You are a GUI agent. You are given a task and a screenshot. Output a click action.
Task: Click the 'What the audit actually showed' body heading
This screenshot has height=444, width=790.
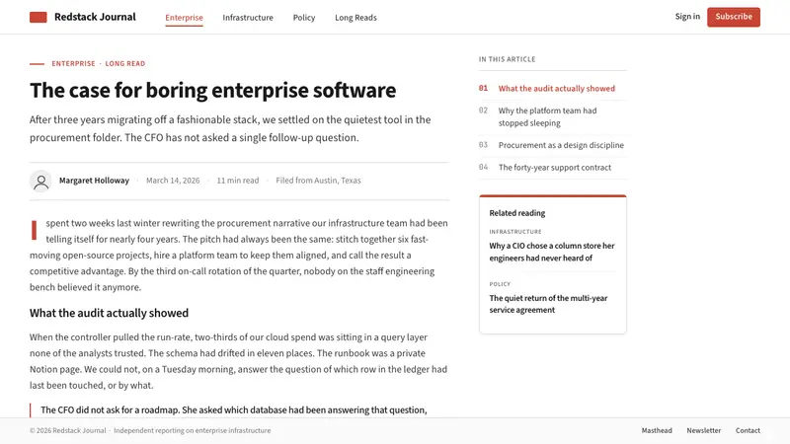pos(109,313)
